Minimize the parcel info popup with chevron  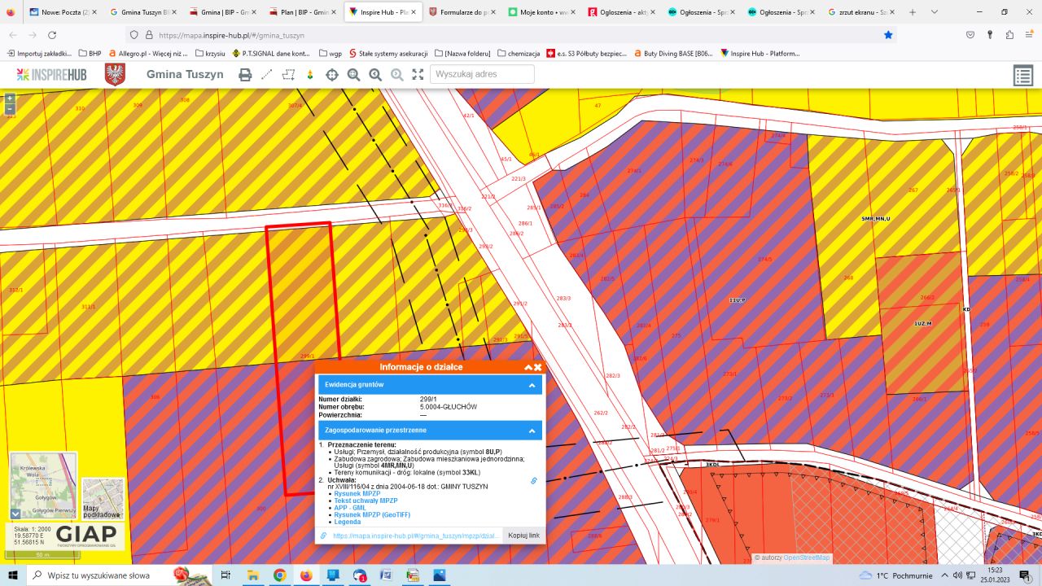click(x=528, y=367)
